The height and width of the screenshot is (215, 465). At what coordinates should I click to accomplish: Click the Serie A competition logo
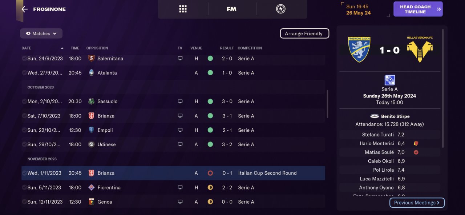[x=389, y=80]
